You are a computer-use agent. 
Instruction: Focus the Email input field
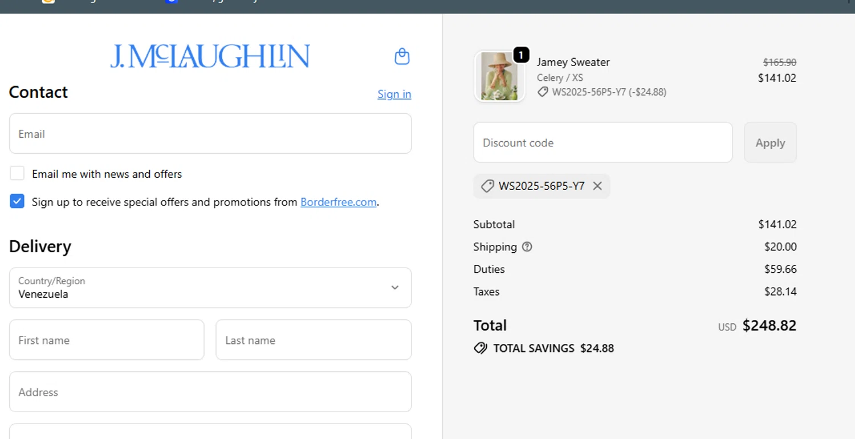pyautogui.click(x=210, y=134)
